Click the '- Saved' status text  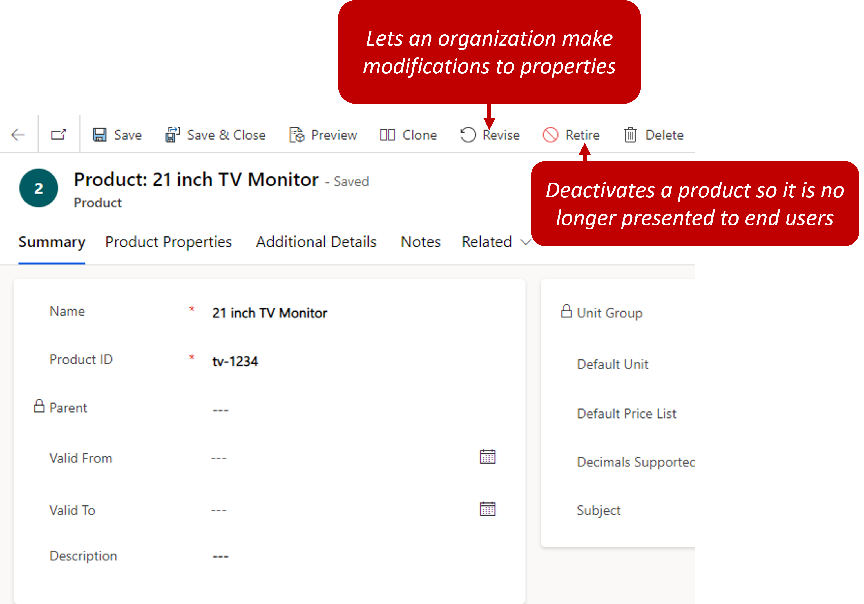pos(347,181)
